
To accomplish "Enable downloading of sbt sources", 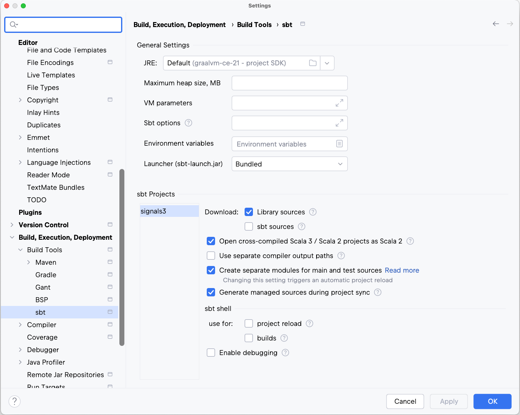I will click(248, 226).
